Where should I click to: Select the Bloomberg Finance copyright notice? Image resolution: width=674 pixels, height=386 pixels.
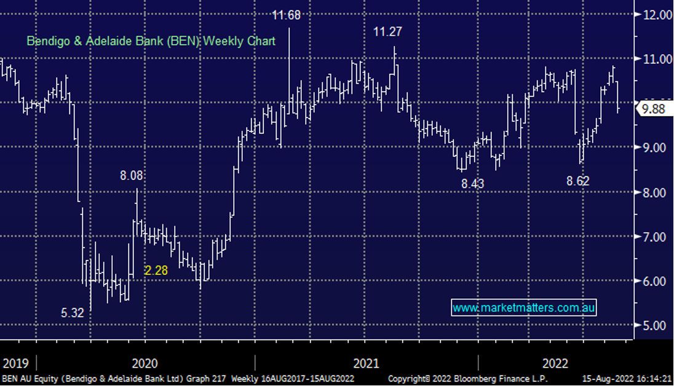[x=467, y=379]
